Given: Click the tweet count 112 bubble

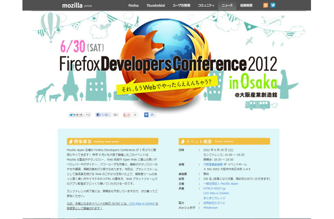Looking at the screenshot, I should pyautogui.click(x=88, y=115).
